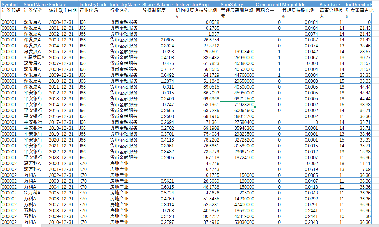Click the Enddate header cell
This screenshot has width=379, height=227.
point(63,5)
